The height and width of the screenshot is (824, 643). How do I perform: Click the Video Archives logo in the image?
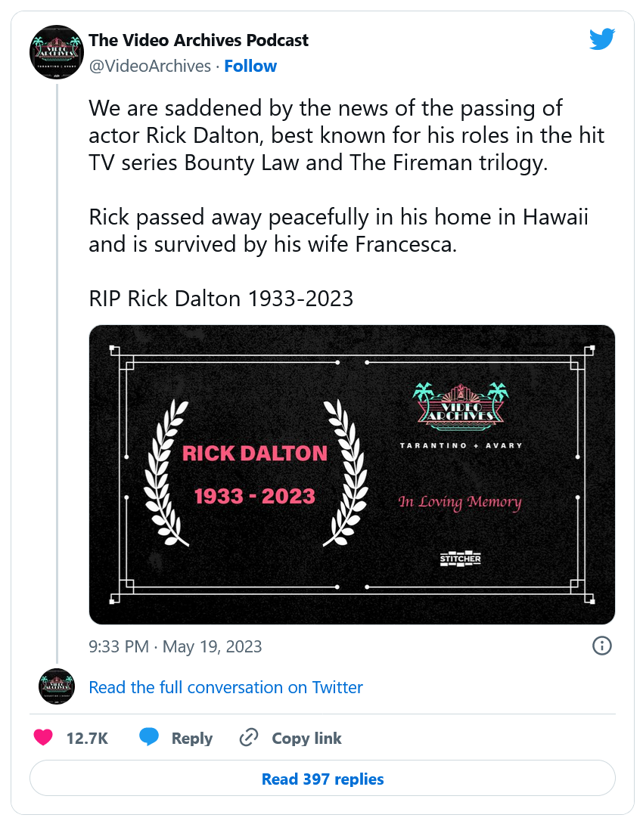pos(461,404)
